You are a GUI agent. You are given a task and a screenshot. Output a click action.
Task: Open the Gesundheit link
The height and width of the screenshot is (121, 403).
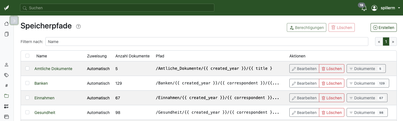click(45, 113)
